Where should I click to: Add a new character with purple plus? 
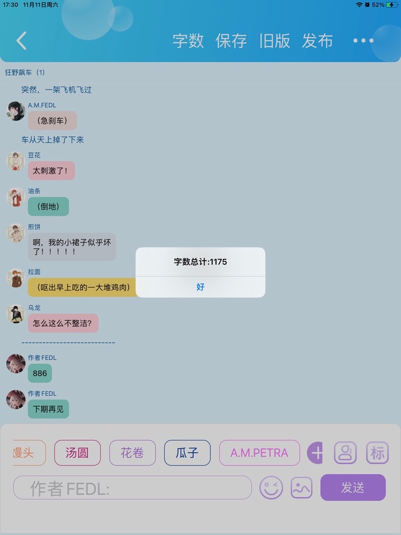[315, 453]
